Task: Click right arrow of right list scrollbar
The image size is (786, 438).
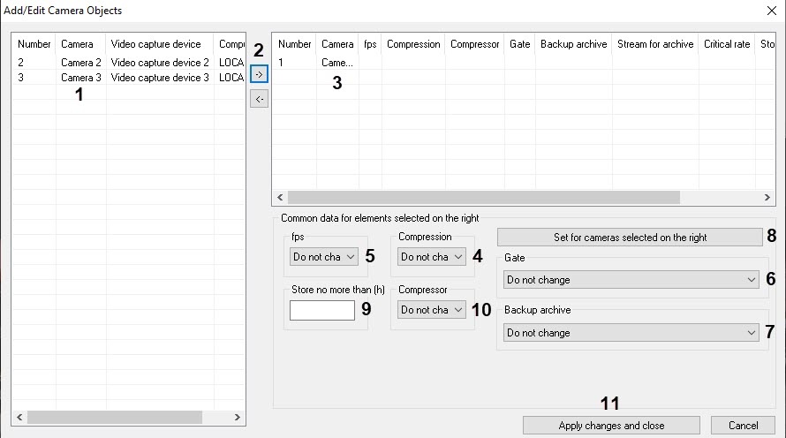Action: click(770, 198)
